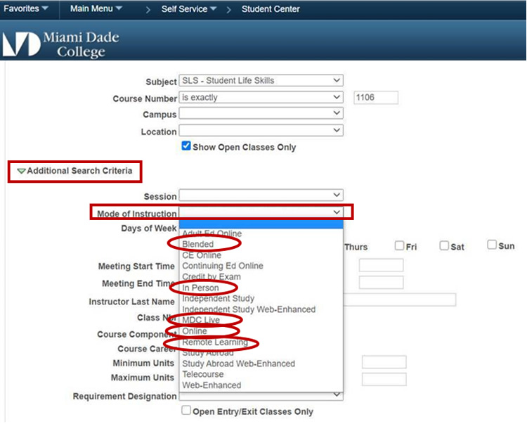Open the Favorites menu
527x424 pixels.
(x=26, y=8)
